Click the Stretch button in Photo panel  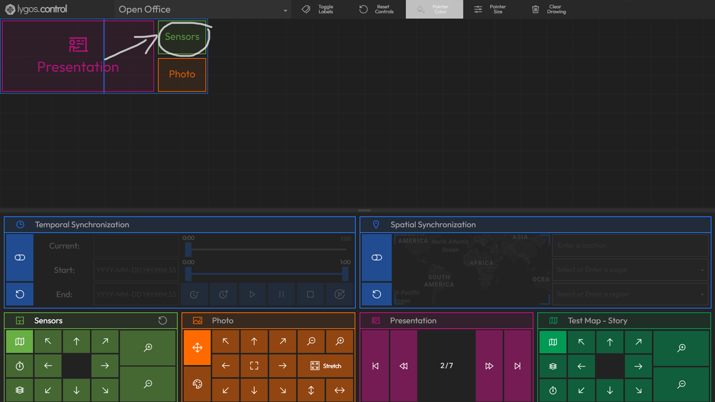[x=325, y=366]
